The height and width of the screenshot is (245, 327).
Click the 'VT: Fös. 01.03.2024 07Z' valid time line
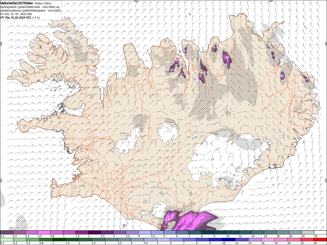click(x=16, y=18)
